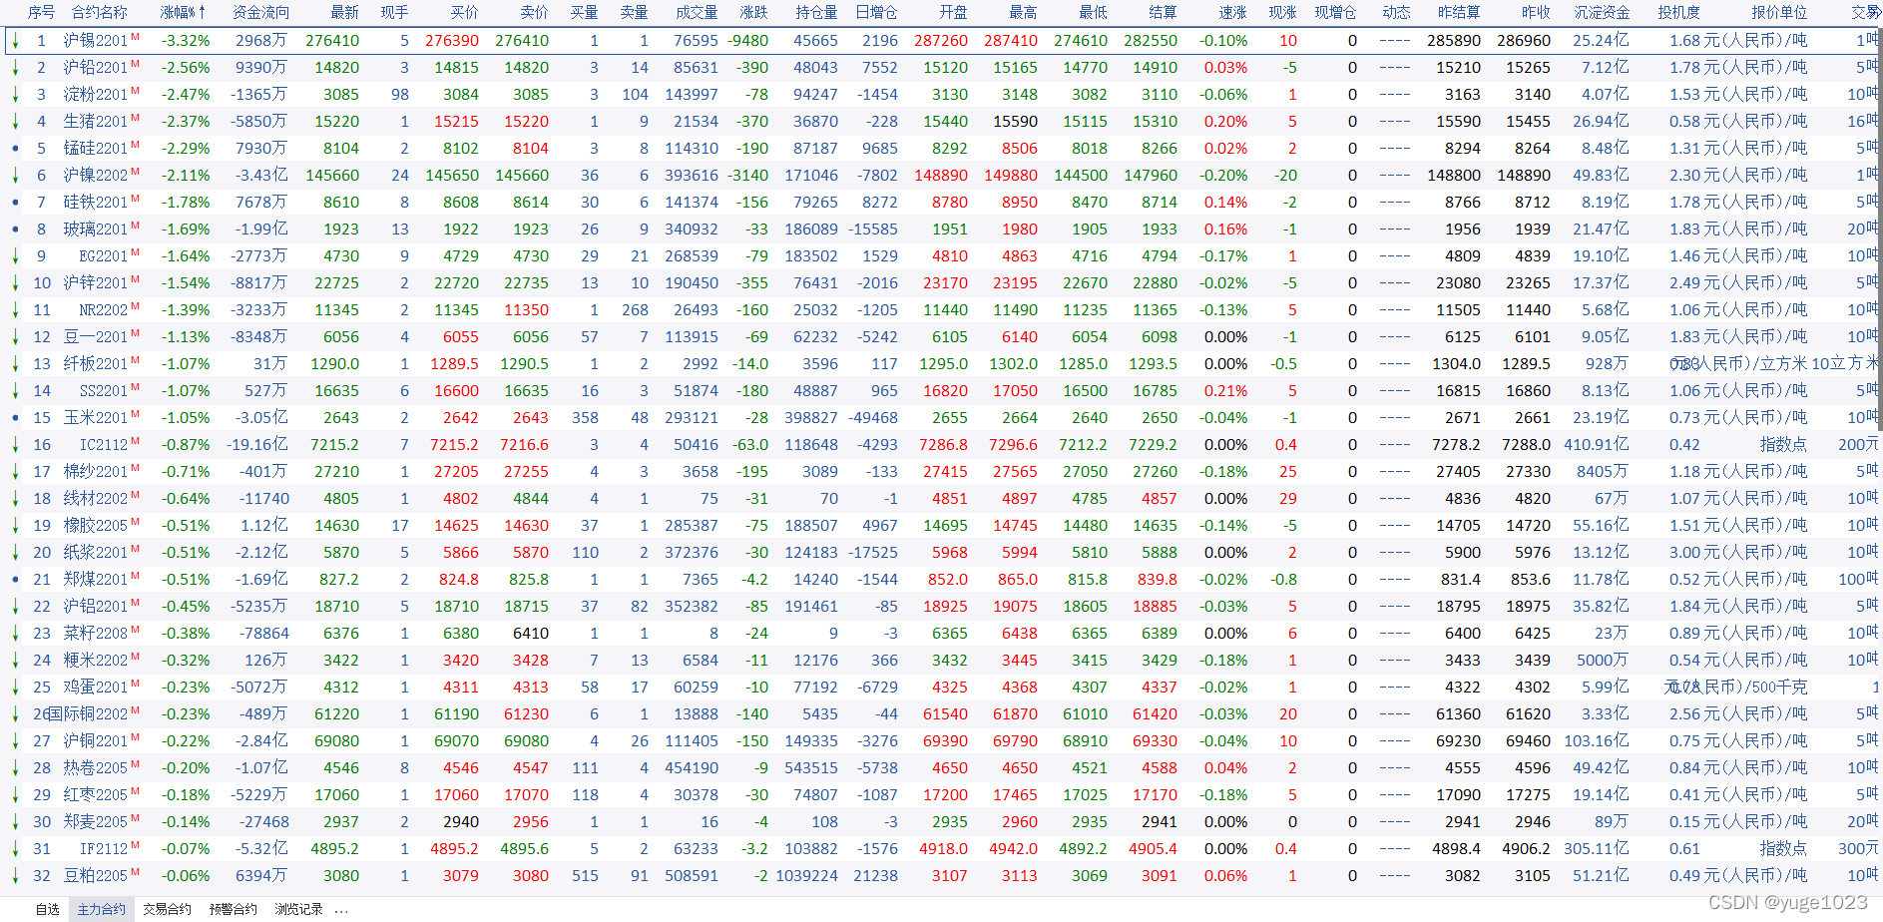Sort by the 最新 column header

pos(344,12)
